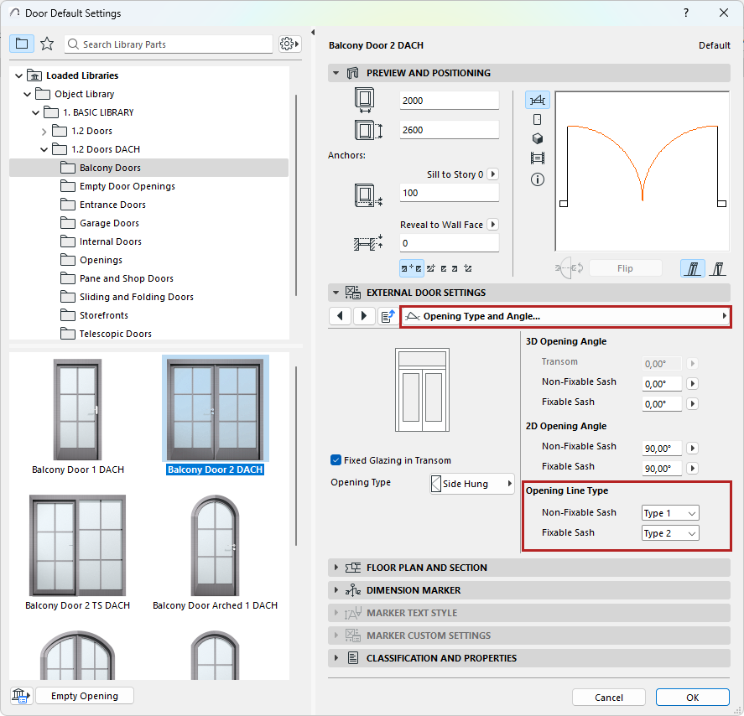744x716 pixels.
Task: Open the settings page list icon
Action: (388, 316)
